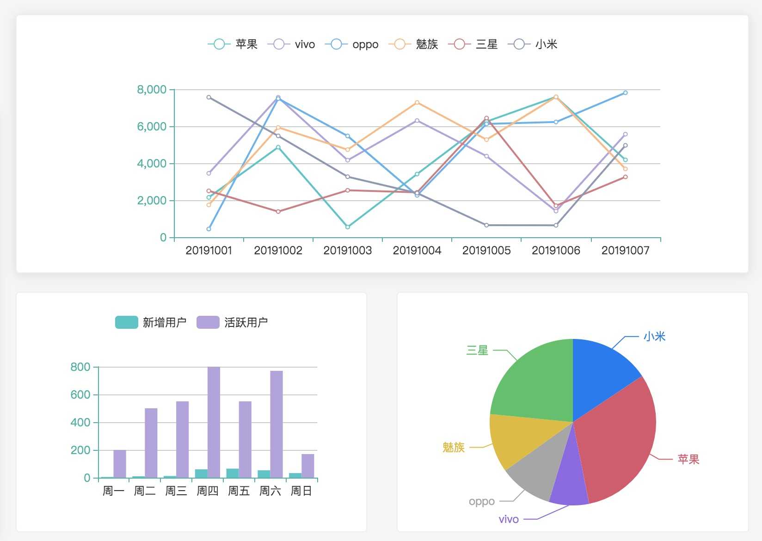Click the 20191002 x-axis label

coord(278,251)
